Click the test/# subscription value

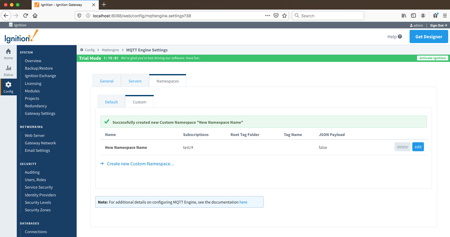(x=189, y=147)
